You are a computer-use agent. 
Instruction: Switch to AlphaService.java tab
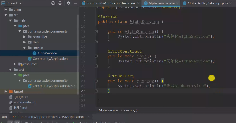[161, 3]
